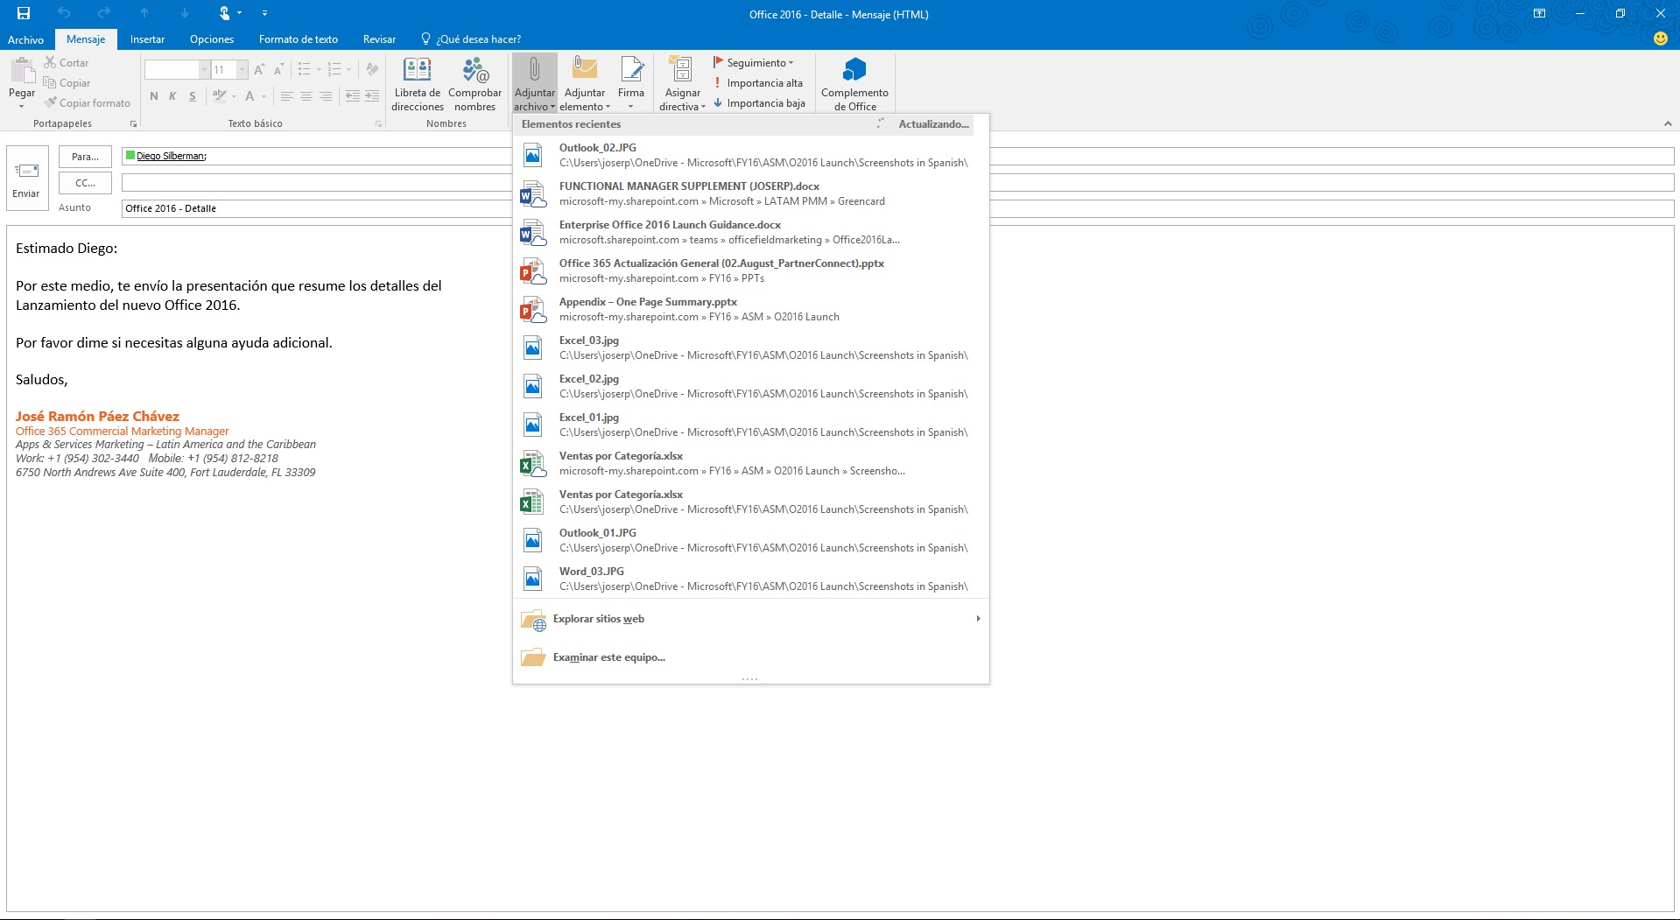The image size is (1680, 920).
Task: Click the CC... button
Action: click(85, 183)
